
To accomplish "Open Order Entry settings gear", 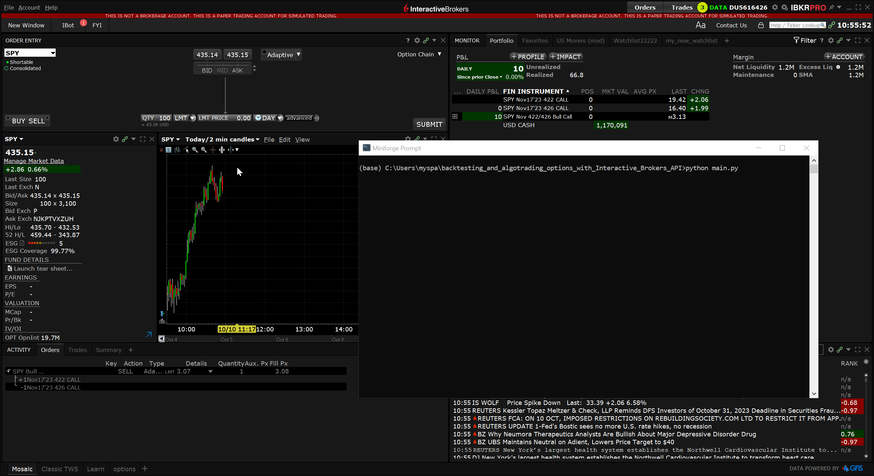I will tap(417, 40).
